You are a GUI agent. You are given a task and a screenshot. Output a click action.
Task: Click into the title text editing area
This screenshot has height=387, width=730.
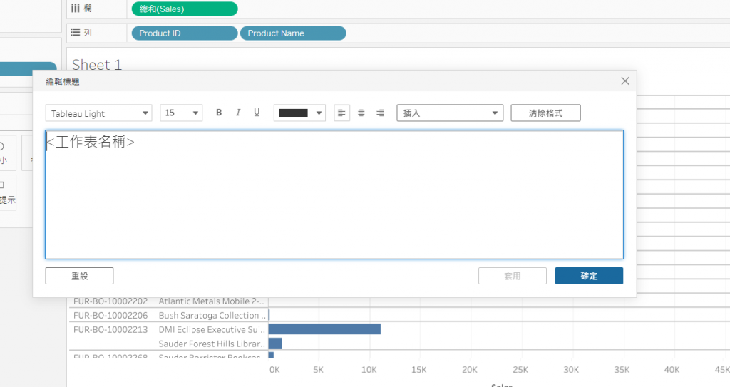(x=334, y=195)
